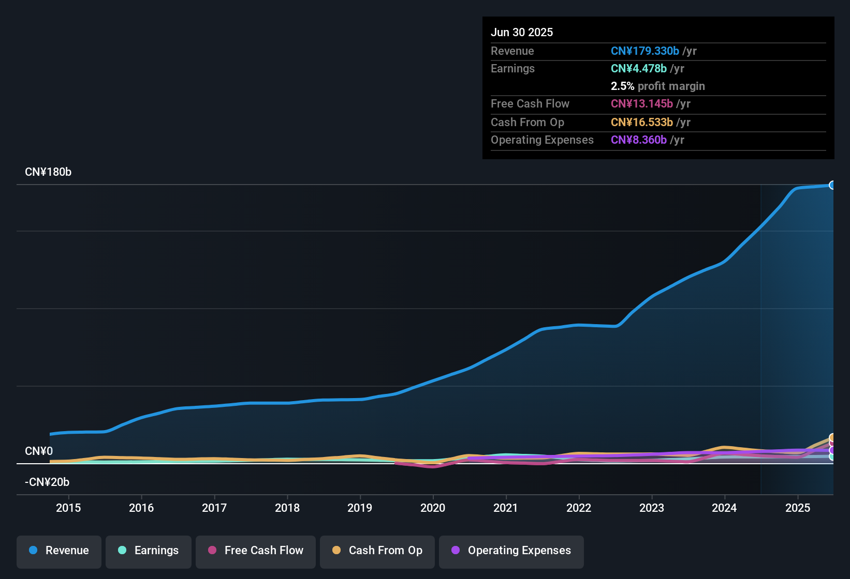Expand the Cash From Op legend entry
This screenshot has height=579, width=850.
pyautogui.click(x=377, y=551)
